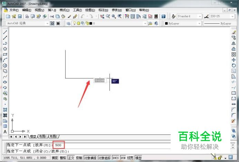Viewport: 239px width, 162px height.
Task: Select the Revision Cloud tool
Action: click(x=5, y=71)
